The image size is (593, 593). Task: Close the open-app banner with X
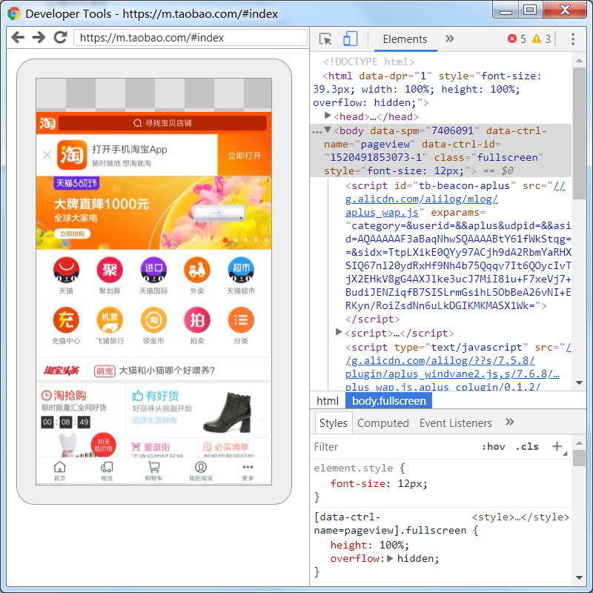tap(47, 155)
